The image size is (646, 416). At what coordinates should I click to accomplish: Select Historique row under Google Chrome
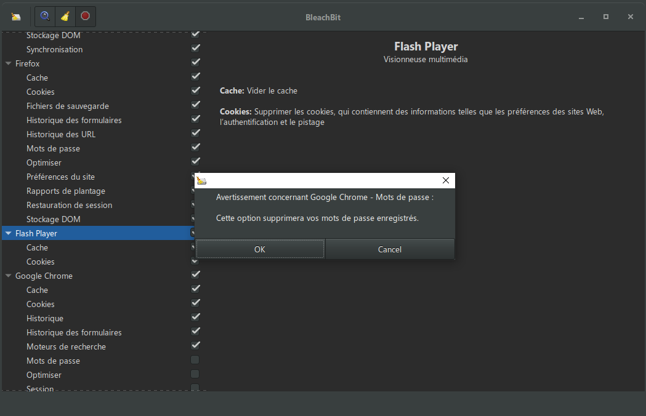[x=45, y=318]
